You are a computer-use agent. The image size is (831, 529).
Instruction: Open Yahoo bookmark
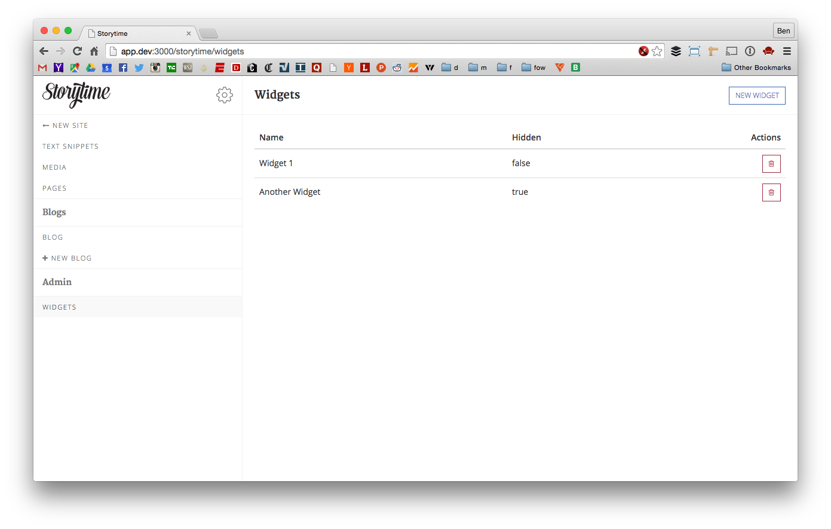[x=59, y=68]
